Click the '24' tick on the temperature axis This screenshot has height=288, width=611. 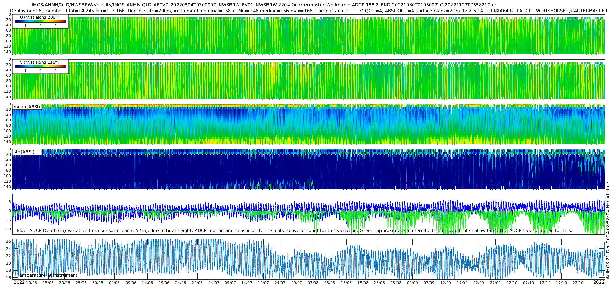point(9,249)
